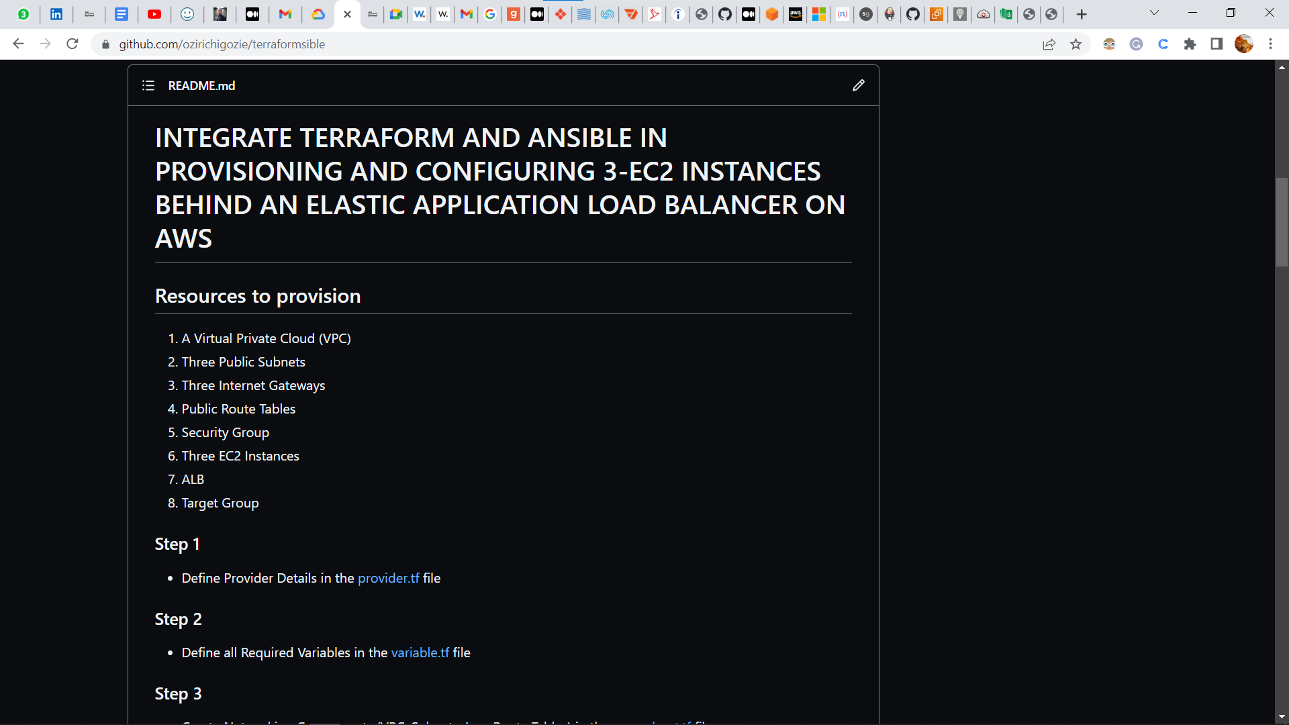Click the scrollbar up arrow
Screen dimensions: 1289x725
point(1282,67)
